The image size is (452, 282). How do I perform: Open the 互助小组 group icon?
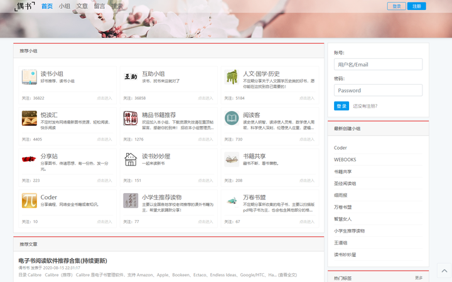[x=131, y=77]
